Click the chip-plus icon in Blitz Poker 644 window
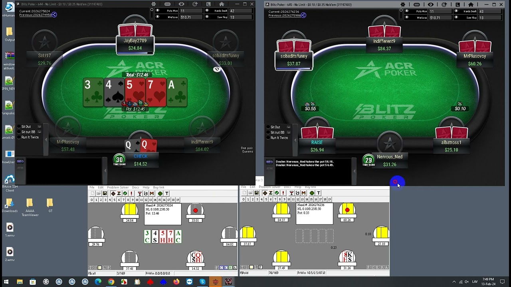Screen dimensions: 511x287 (x=195, y=4)
